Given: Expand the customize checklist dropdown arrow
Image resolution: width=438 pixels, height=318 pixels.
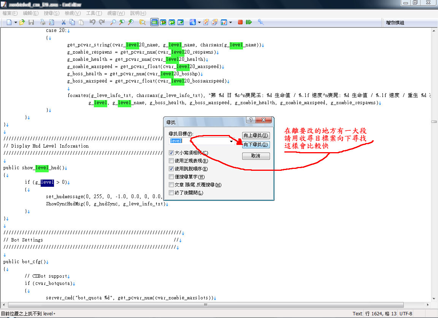Looking at the screenshot, I should tap(230, 22).
